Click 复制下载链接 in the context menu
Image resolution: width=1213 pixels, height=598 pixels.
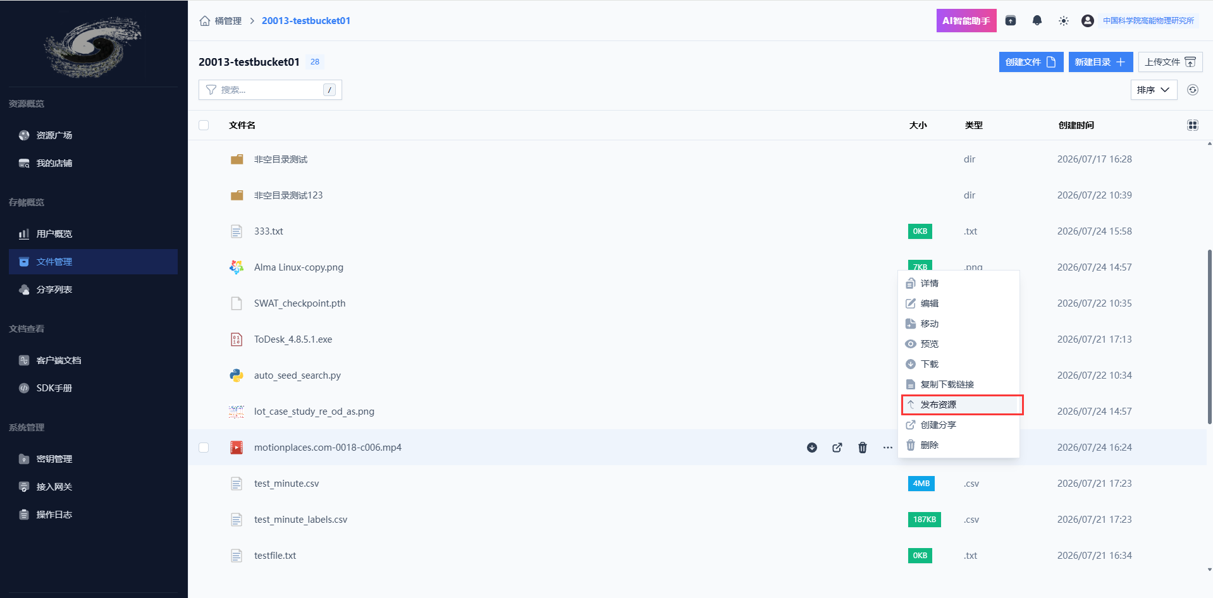pos(959,384)
